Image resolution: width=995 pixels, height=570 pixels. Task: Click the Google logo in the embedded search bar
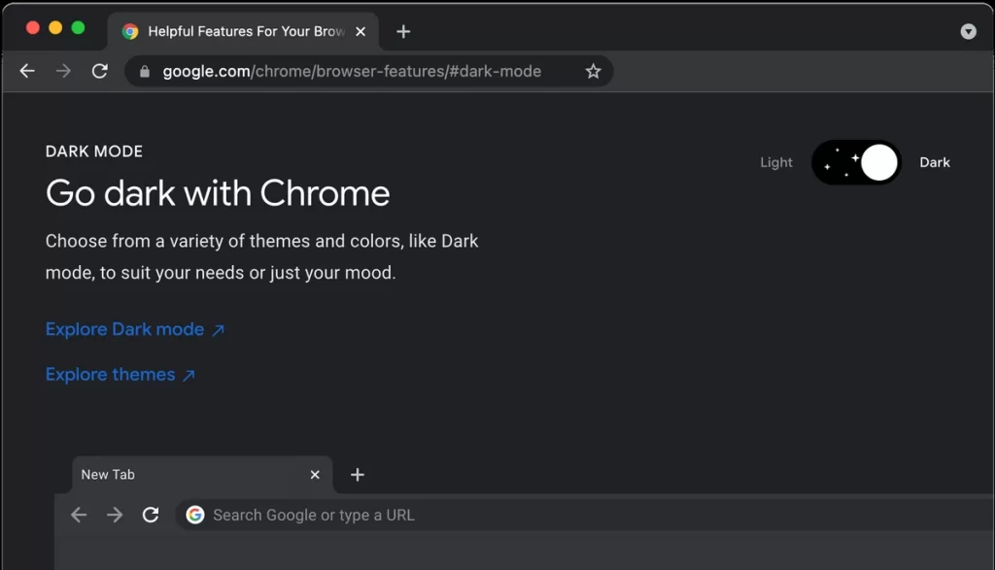click(x=196, y=515)
